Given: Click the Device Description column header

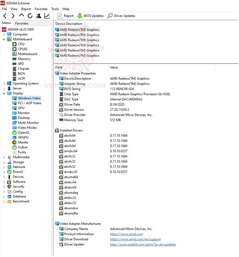Looking at the screenshot, I should point(69,24).
